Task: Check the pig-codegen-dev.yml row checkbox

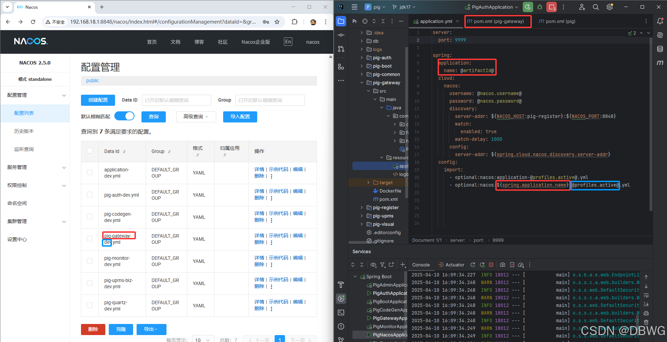Action: pos(90,216)
